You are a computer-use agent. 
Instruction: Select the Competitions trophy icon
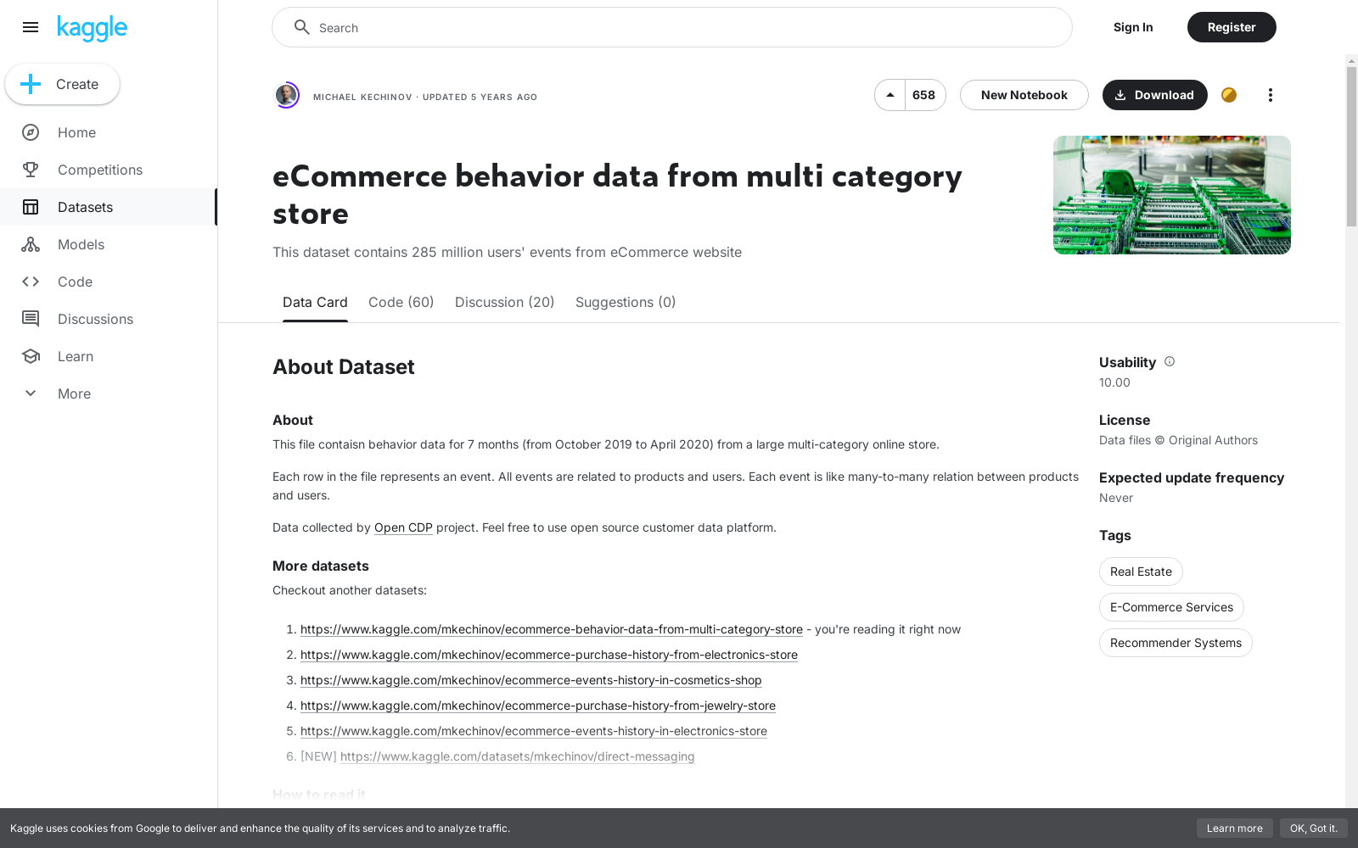point(31,170)
